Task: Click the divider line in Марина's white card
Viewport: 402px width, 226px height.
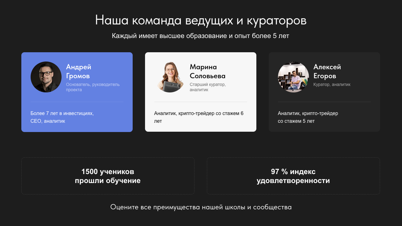Action: (201, 102)
